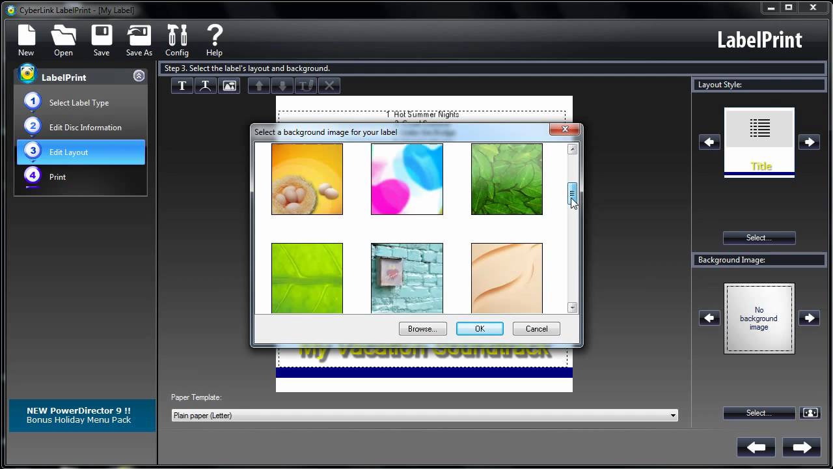Select the insert text tool

click(x=182, y=85)
